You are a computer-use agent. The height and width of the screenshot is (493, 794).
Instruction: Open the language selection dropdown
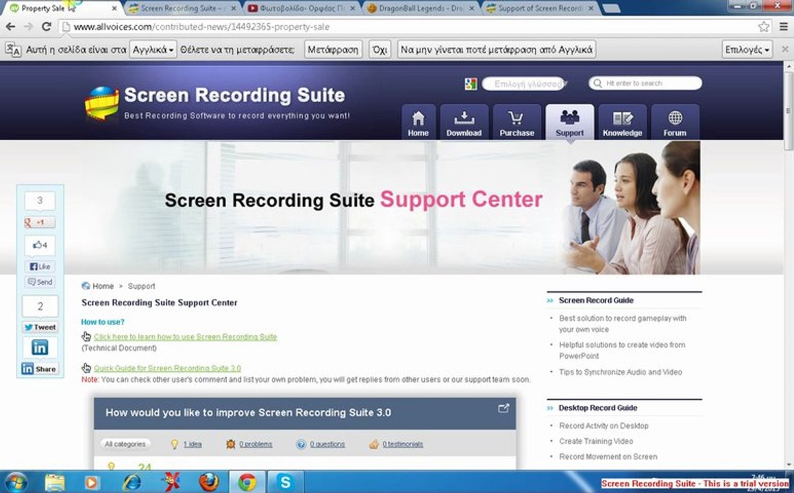pos(525,84)
